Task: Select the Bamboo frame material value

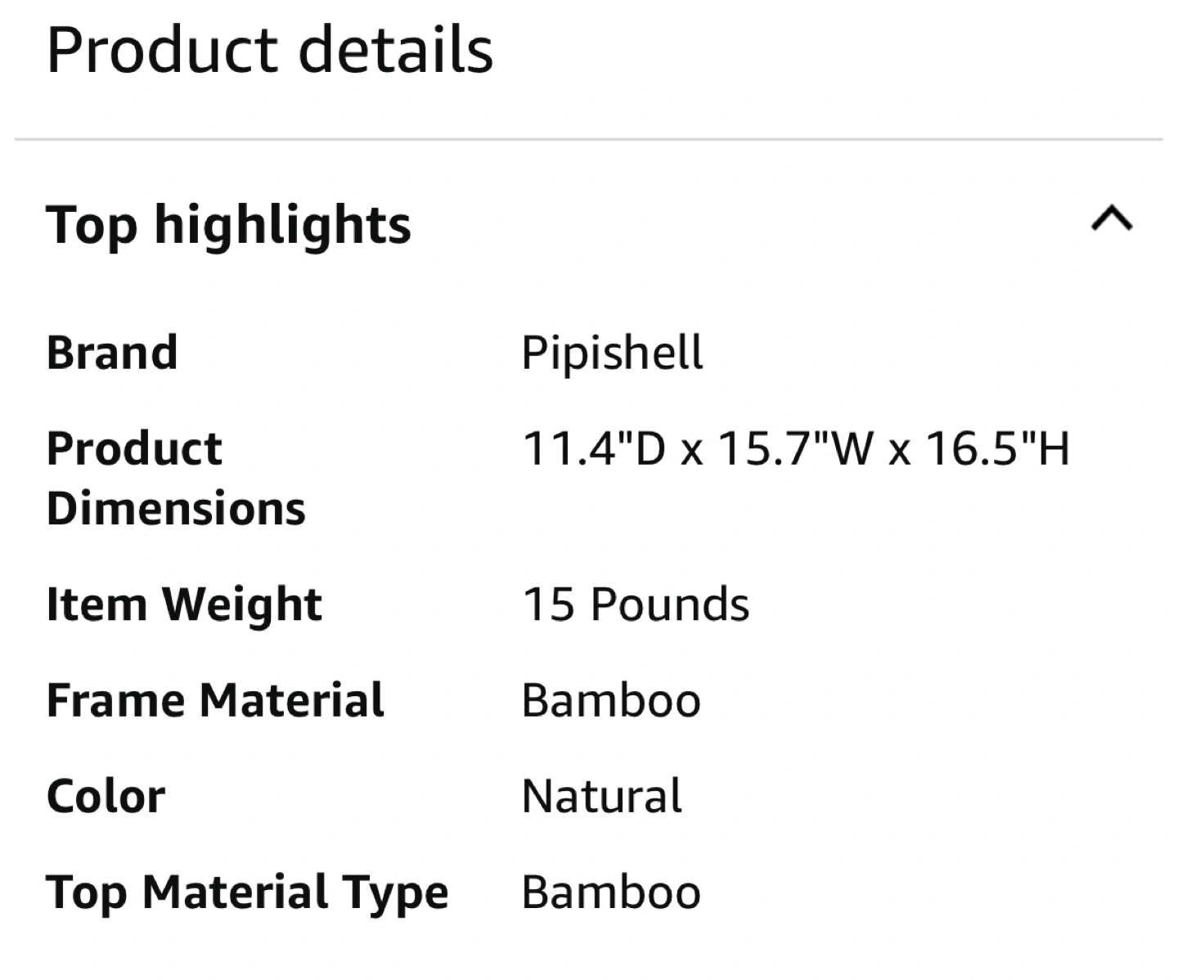Action: [x=611, y=701]
